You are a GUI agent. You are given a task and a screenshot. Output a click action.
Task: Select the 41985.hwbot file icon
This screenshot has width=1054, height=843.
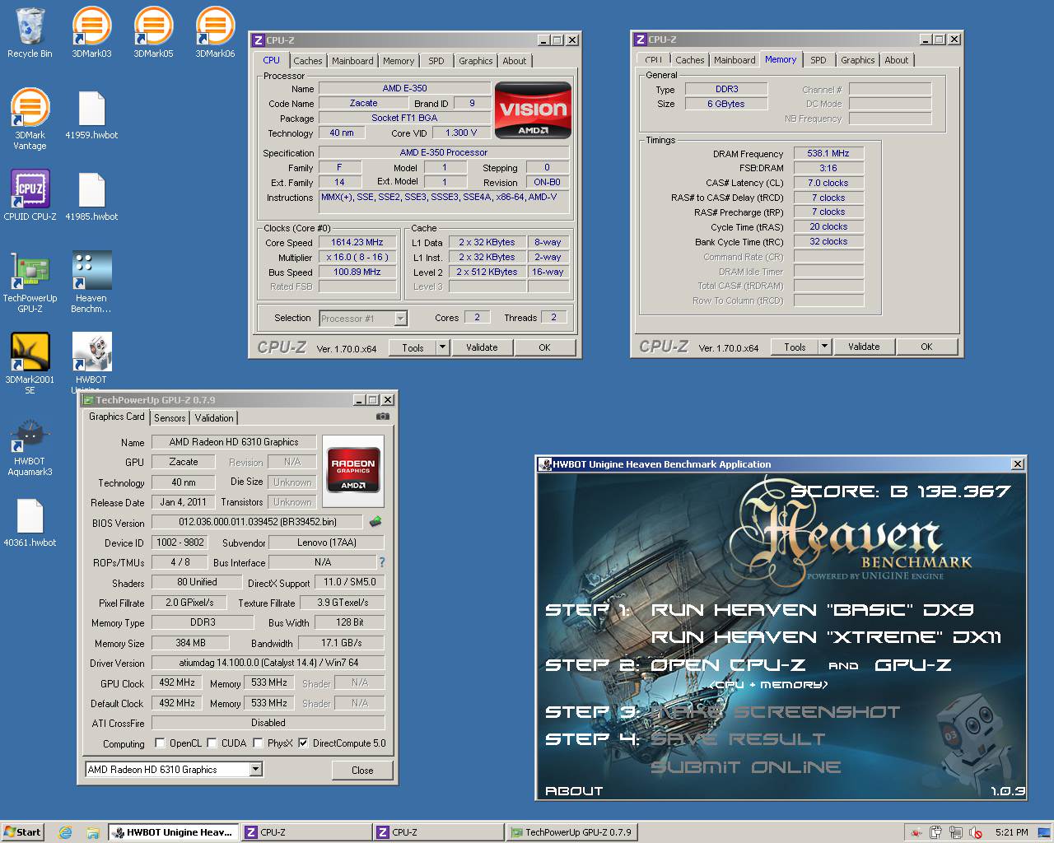[91, 196]
